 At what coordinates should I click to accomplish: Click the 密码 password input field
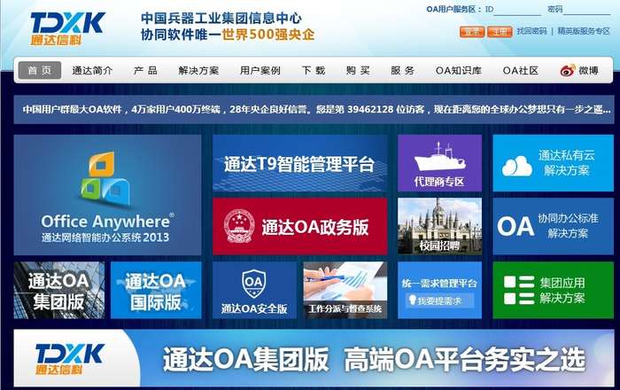586,10
